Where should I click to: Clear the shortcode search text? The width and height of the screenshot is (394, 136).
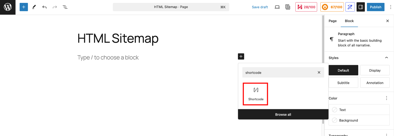[319, 73]
